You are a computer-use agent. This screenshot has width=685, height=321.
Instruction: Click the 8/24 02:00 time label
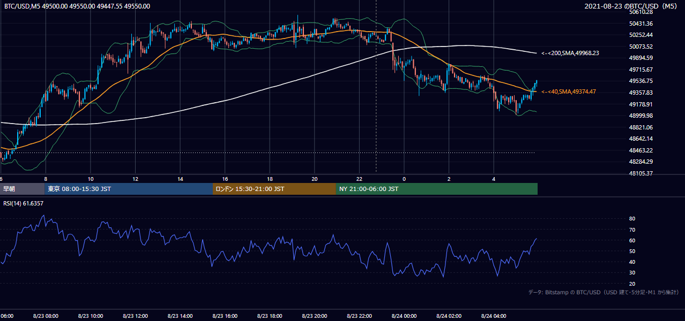449,316
